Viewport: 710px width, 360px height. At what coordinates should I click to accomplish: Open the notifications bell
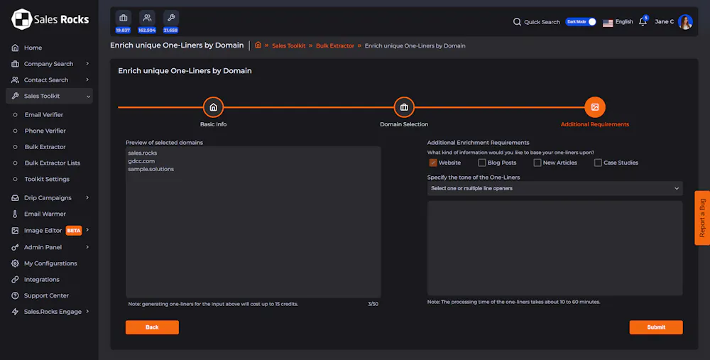(643, 22)
